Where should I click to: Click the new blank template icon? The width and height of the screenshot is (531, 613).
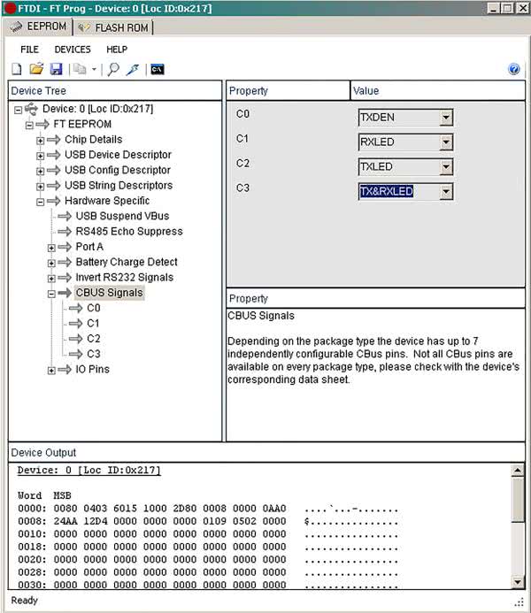pyautogui.click(x=17, y=69)
